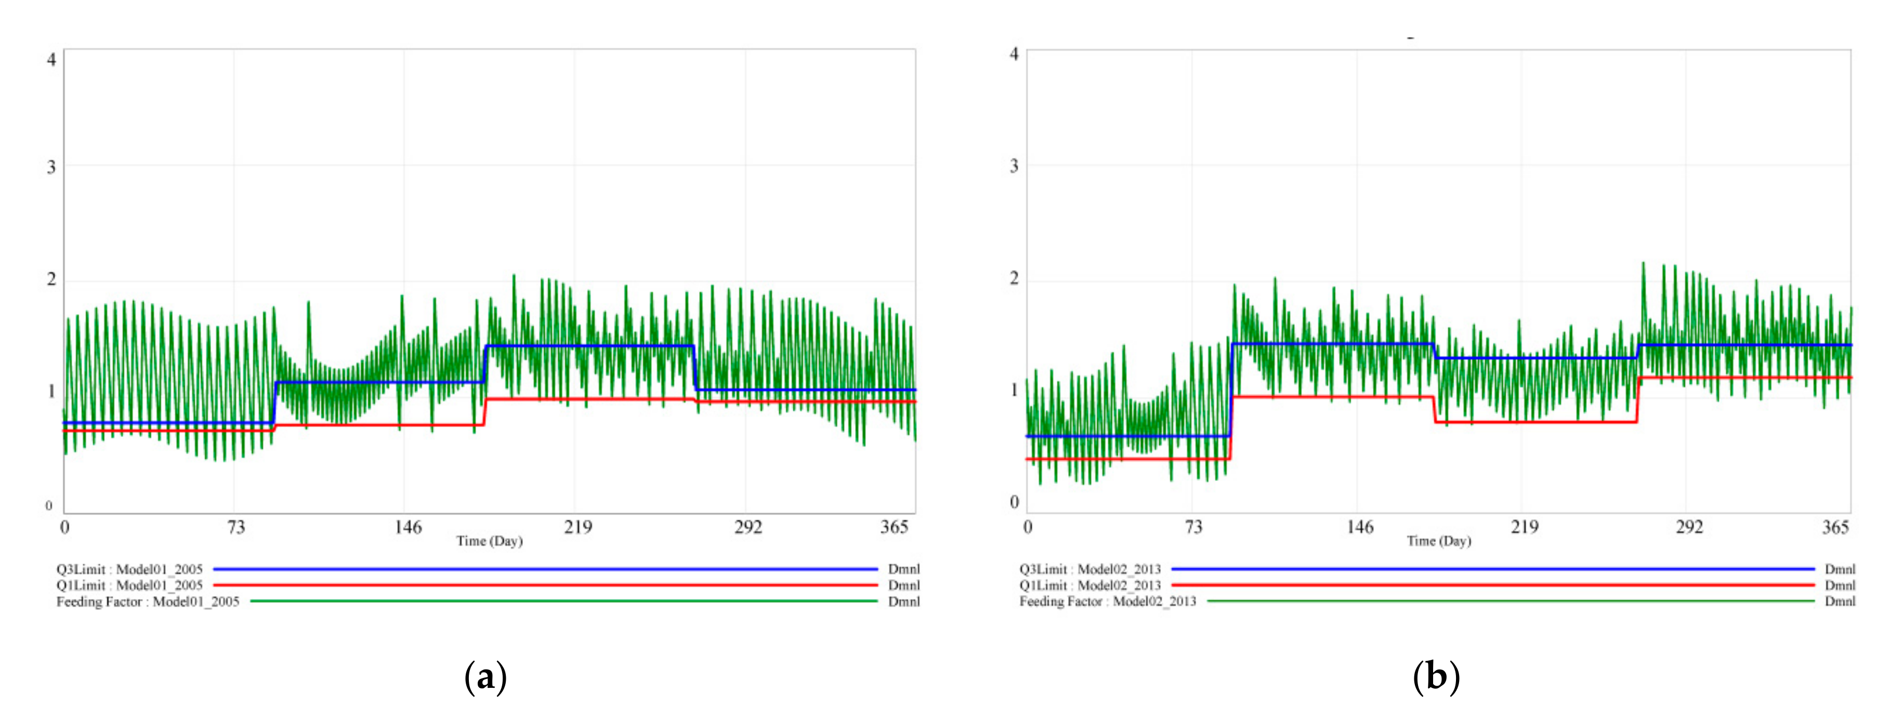This screenshot has height=719, width=1890.
Task: Click the 'Q1Limit : Model02_2013' legend label
Action: [x=1090, y=585]
